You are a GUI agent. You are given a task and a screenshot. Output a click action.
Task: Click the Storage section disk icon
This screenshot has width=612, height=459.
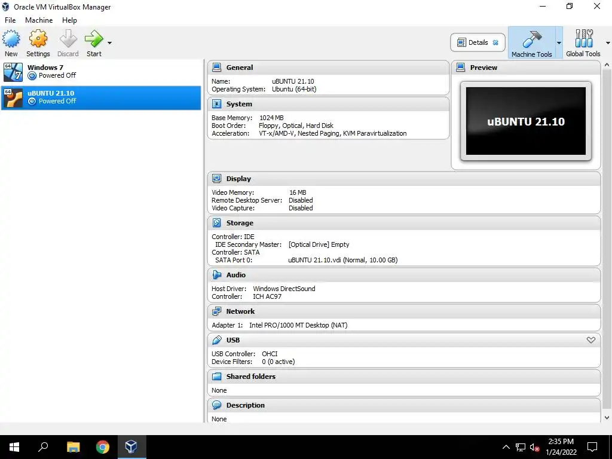(216, 223)
